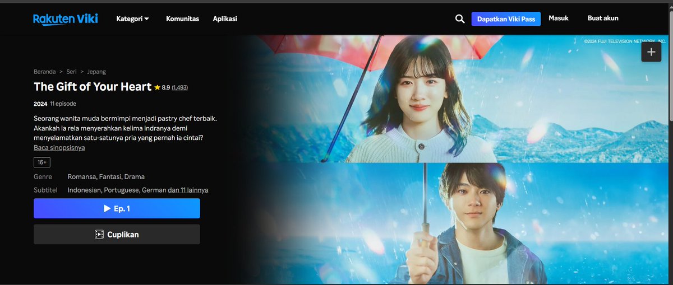The height and width of the screenshot is (285, 673).
Task: Add the show with the plus icon
Action: 651,52
